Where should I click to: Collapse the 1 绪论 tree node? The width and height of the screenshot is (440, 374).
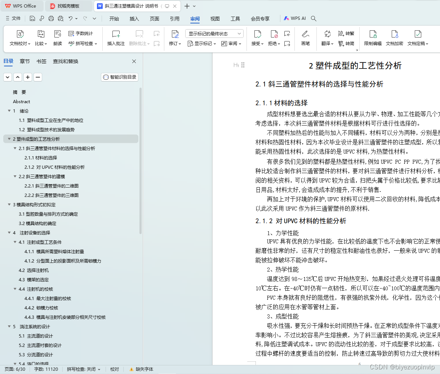tap(9, 111)
